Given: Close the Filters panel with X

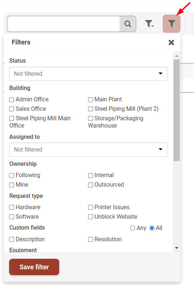Looking at the screenshot, I should pos(171,42).
